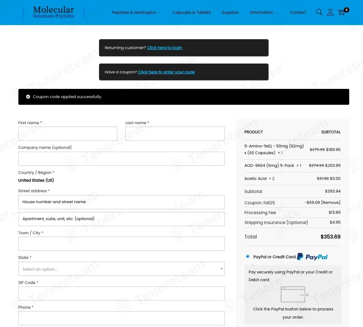Click the Street address house number field
Viewport: 363px width, 327px height.
pos(121,202)
